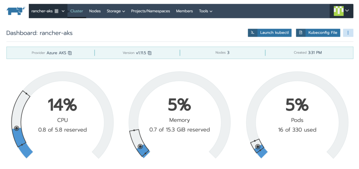This screenshot has width=359, height=169.
Task: Click the 'Dashboard: rancher-aks' heading
Action: coord(39,33)
